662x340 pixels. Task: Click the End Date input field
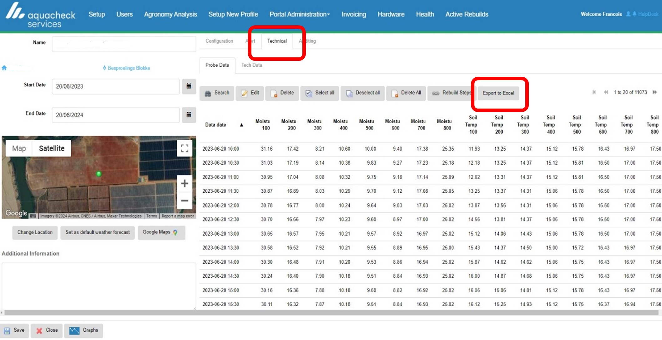pyautogui.click(x=116, y=115)
